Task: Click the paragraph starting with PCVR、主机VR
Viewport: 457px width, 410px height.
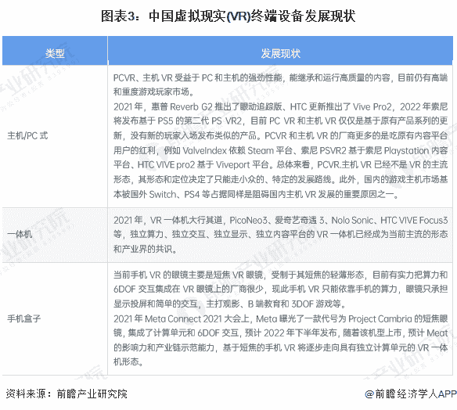Action: pyautogui.click(x=280, y=85)
